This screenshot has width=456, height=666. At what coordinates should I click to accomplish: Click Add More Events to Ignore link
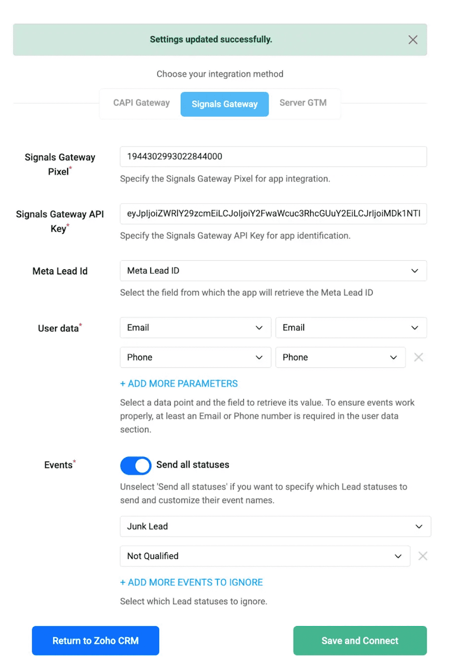pos(191,583)
